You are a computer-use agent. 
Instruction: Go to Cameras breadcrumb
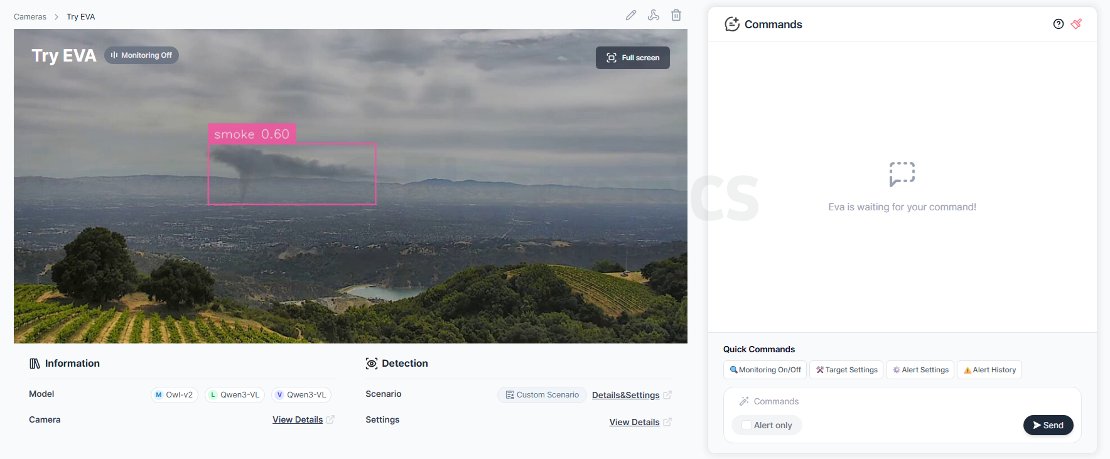[x=30, y=17]
